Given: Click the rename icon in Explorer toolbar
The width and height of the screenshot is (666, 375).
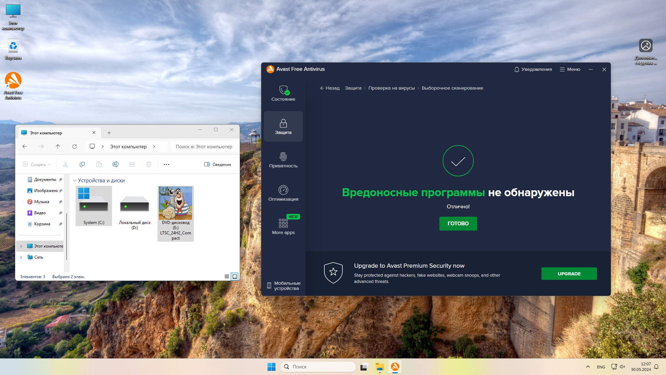Looking at the screenshot, I should click(116, 164).
